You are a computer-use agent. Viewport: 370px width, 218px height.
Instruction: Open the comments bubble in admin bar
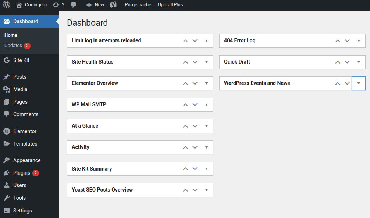coord(74,5)
